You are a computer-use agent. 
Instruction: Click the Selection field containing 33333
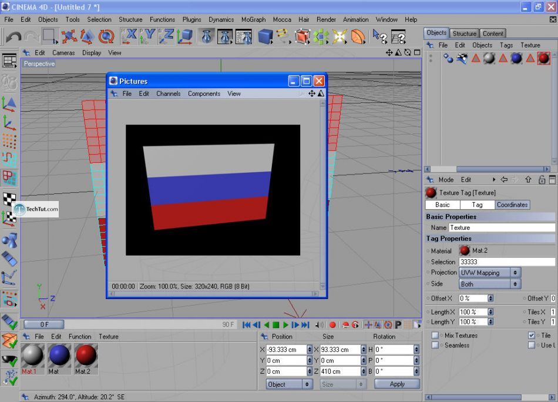click(x=507, y=262)
